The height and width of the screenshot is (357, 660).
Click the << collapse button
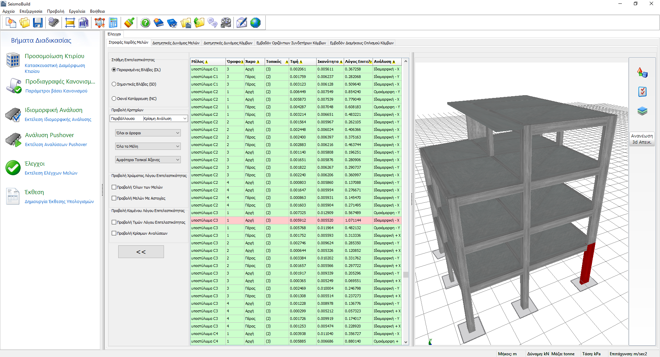141,252
